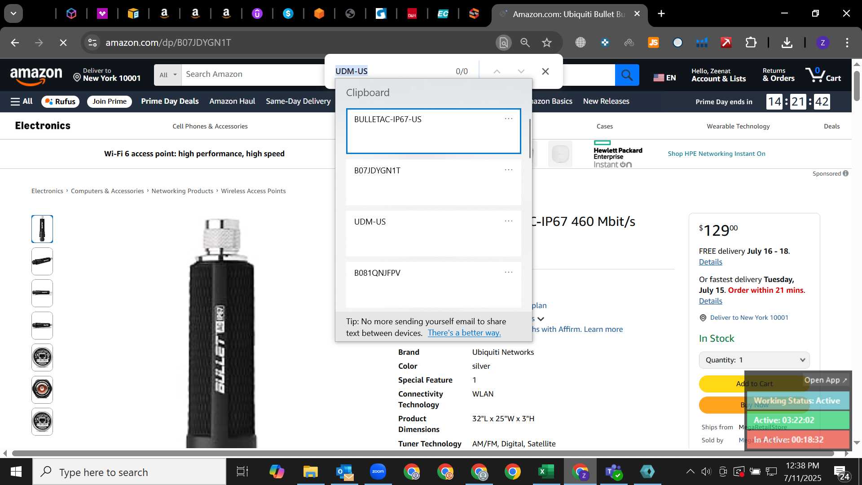Image resolution: width=862 pixels, height=485 pixels.
Task: Select first product thumbnail
Action: [x=42, y=229]
